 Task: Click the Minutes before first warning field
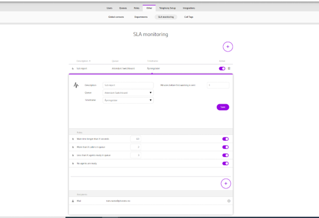click(x=218, y=85)
